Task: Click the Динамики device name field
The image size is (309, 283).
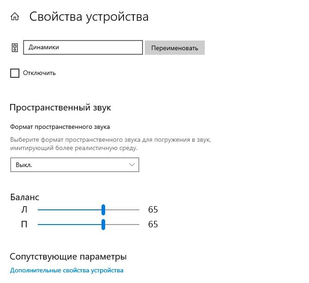Action: (x=83, y=47)
